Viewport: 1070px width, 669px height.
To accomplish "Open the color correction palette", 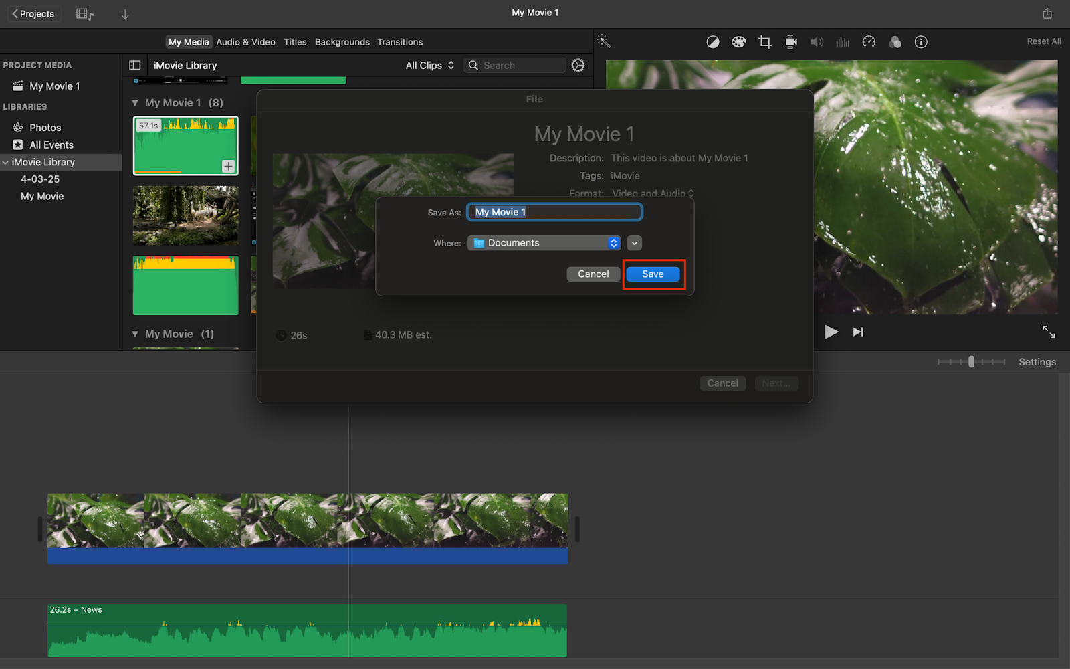I will coord(738,42).
